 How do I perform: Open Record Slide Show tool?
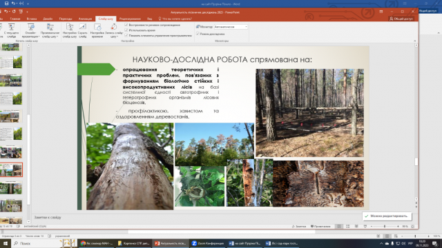pyautogui.click(x=113, y=30)
